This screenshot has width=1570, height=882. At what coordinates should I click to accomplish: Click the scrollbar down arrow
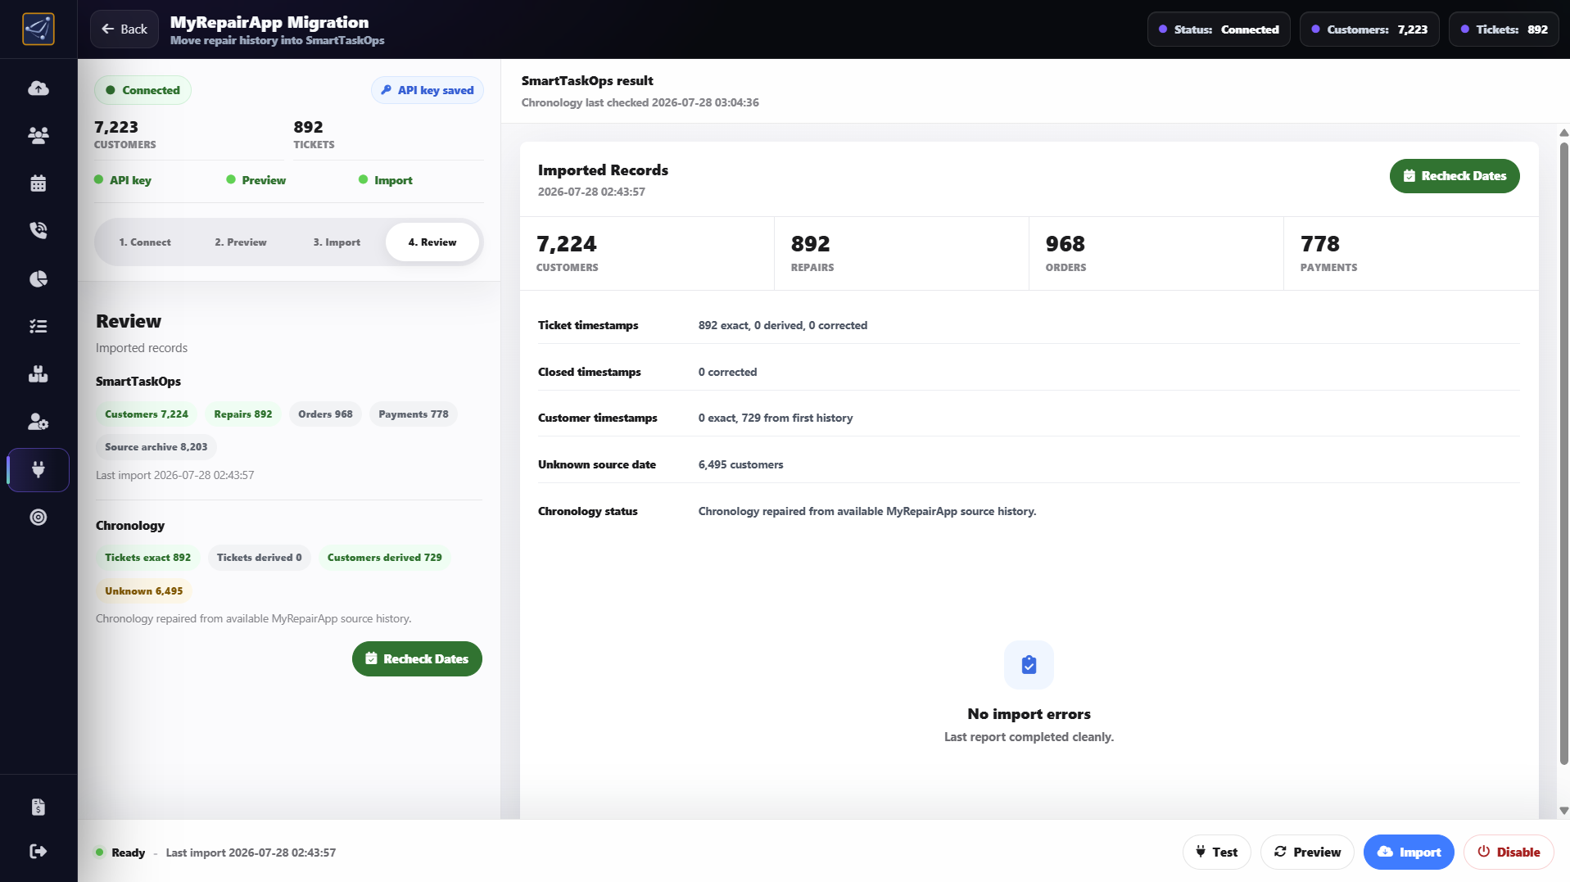[1563, 811]
